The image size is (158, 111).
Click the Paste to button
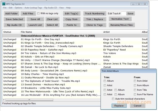[72, 25]
